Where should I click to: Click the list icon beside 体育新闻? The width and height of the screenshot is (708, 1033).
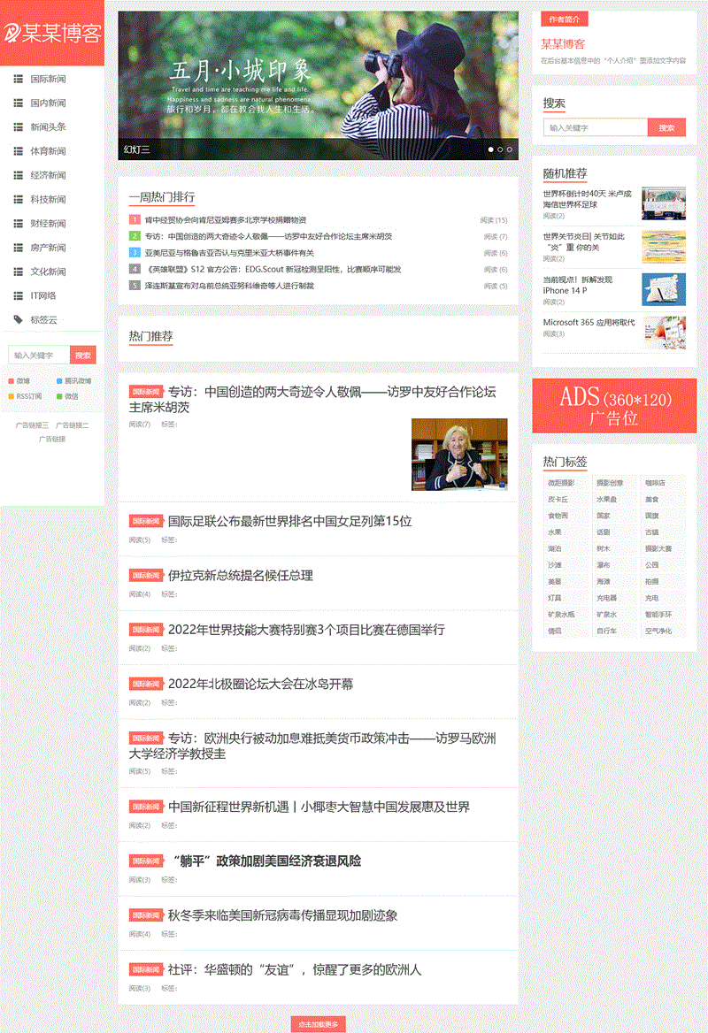point(18,151)
